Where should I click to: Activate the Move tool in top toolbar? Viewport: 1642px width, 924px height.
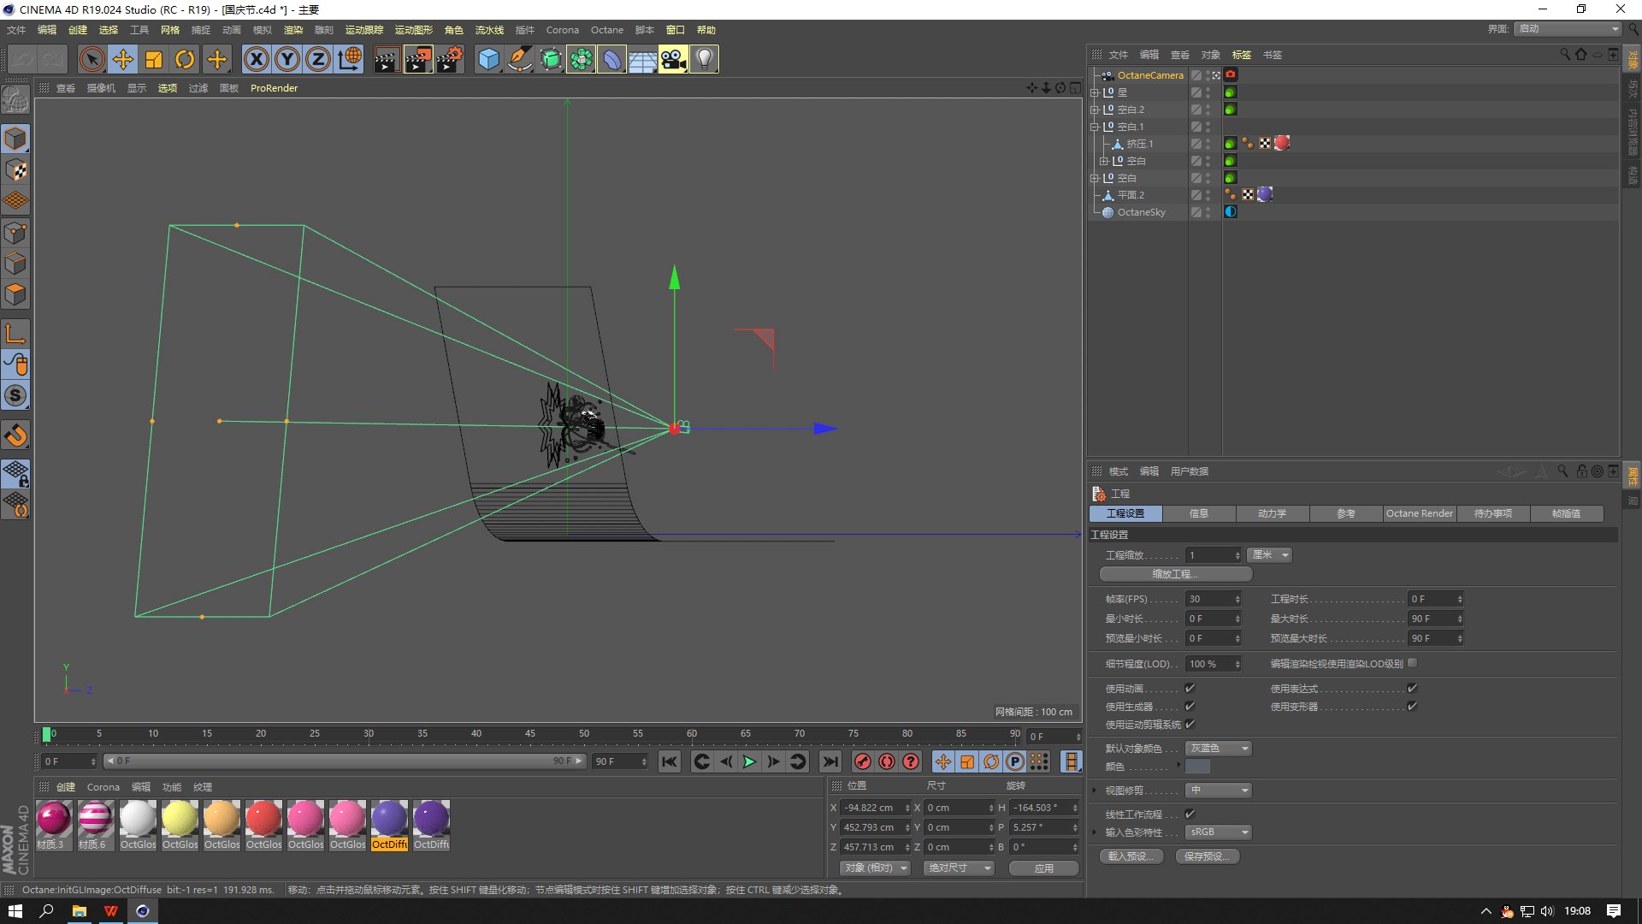pyautogui.click(x=123, y=59)
